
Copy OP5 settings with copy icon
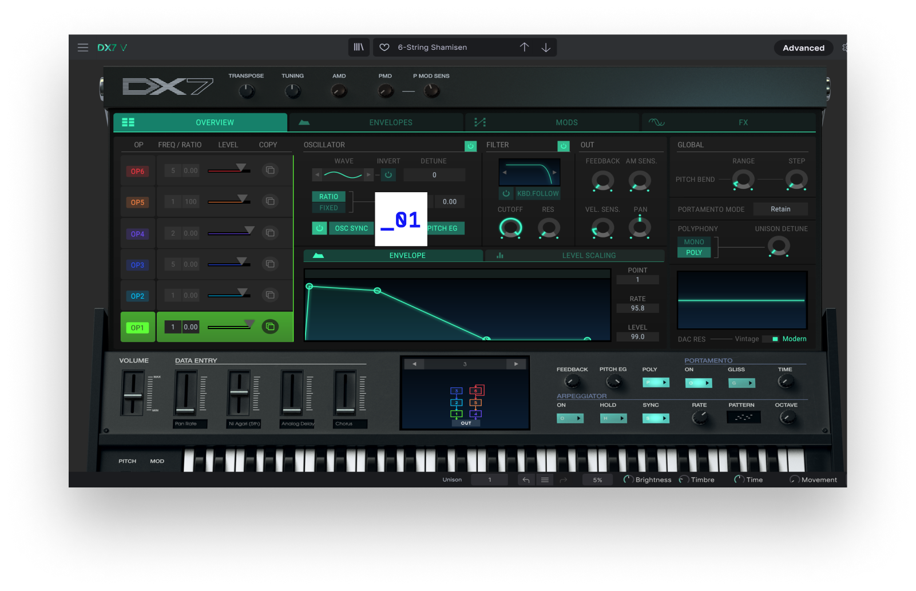click(270, 201)
